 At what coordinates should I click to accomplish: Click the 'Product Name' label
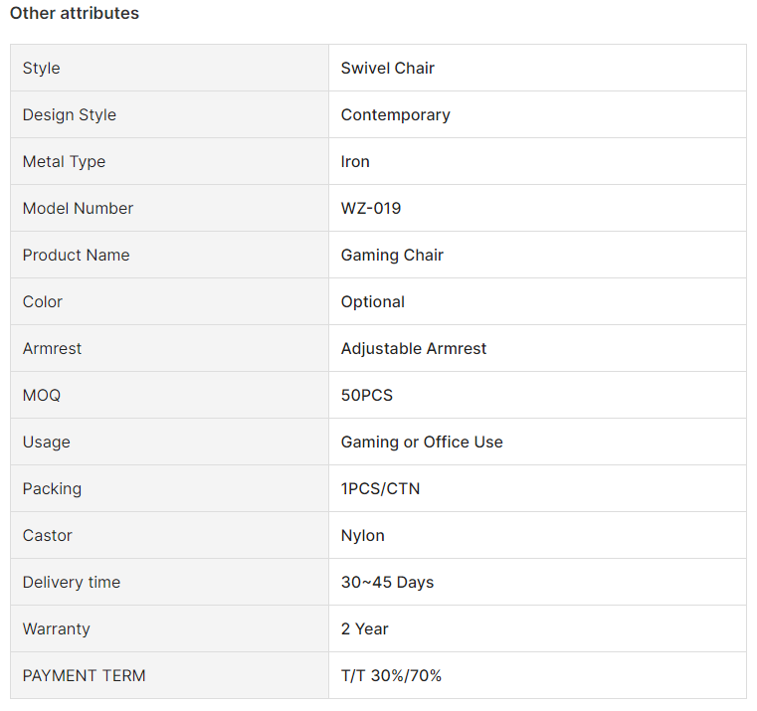tap(76, 255)
